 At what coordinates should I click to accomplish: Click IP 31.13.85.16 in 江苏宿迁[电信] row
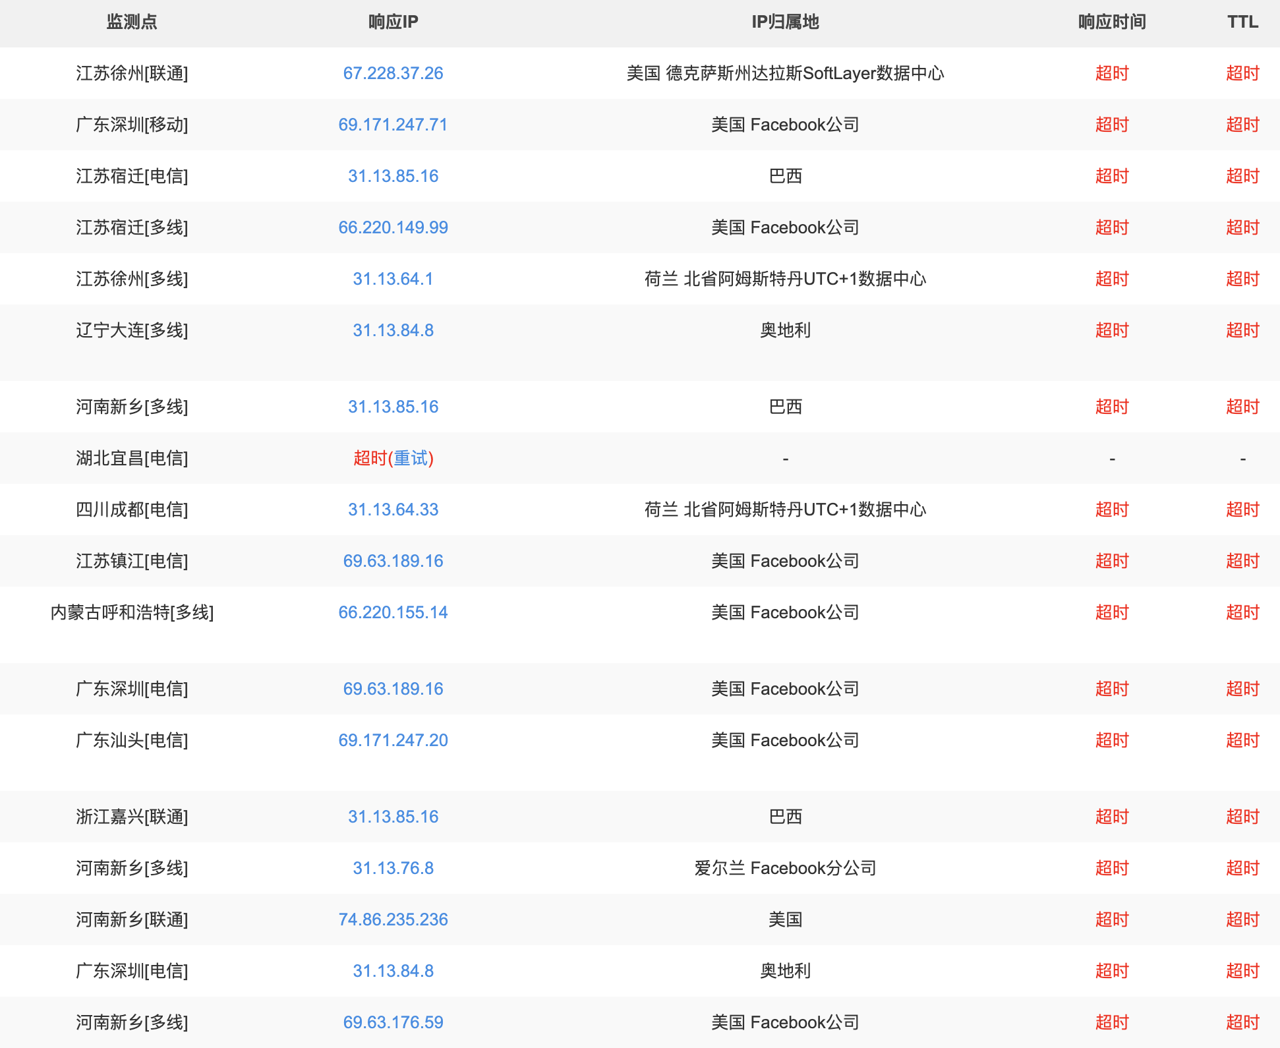pos(393,176)
